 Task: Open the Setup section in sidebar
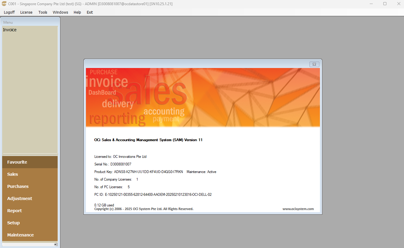(30, 223)
